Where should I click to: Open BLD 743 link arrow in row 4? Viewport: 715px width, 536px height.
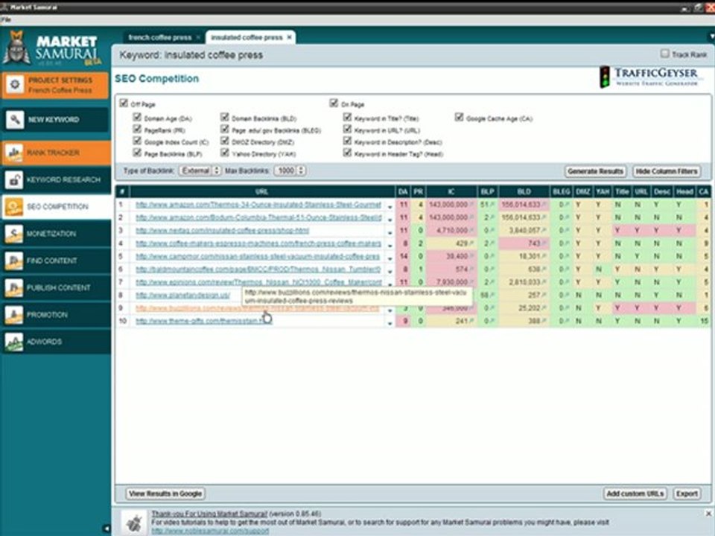click(545, 243)
